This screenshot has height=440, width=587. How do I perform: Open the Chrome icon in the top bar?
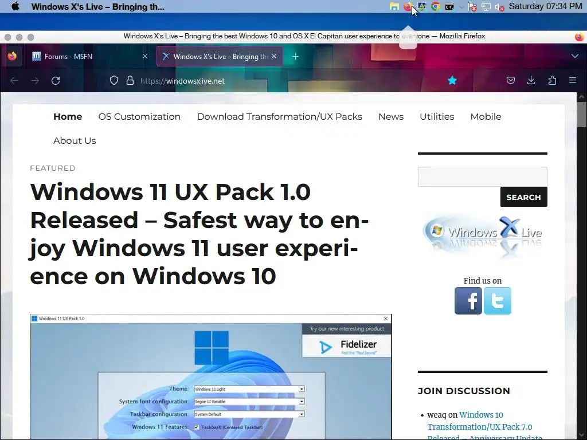(436, 7)
